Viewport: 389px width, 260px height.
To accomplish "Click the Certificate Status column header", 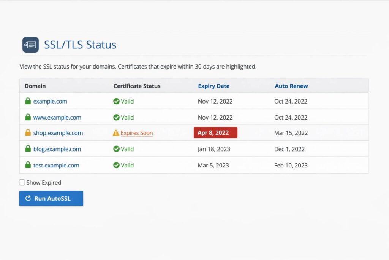I will click(137, 86).
